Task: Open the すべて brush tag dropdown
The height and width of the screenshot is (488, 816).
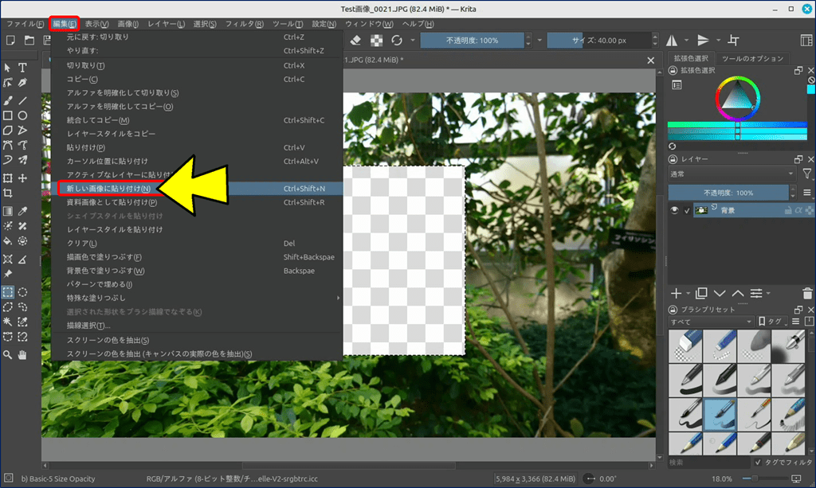Action: 711,322
